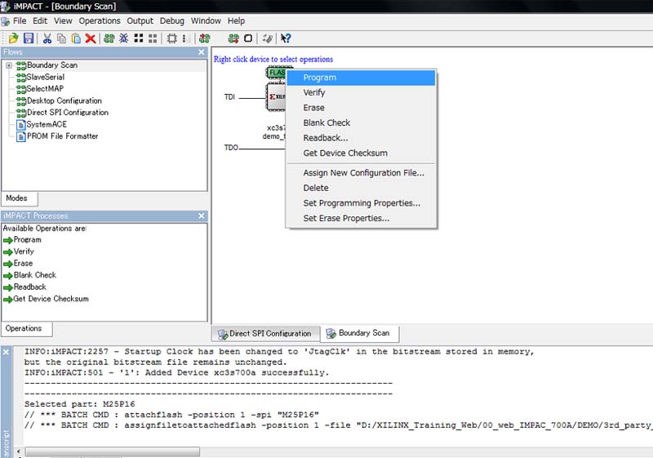Open the View menu
The image size is (653, 458).
click(63, 21)
